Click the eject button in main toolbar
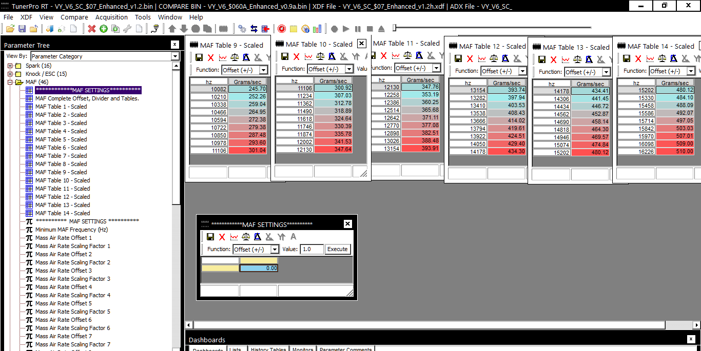The image size is (701, 351). (381, 29)
